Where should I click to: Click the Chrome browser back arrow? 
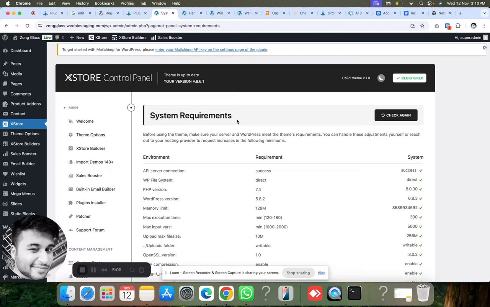click(7, 26)
